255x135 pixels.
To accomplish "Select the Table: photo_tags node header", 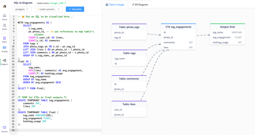I will (x=129, y=27).
